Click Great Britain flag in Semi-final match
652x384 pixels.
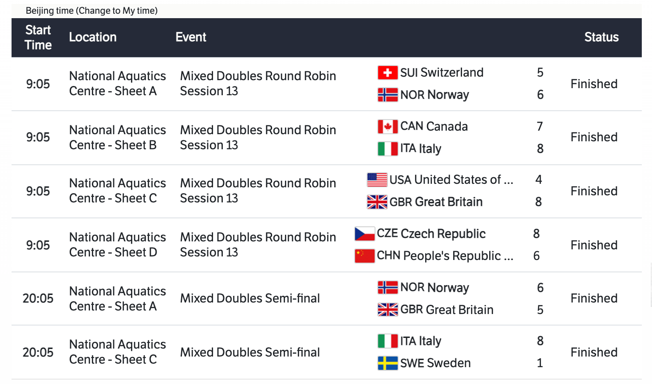click(387, 310)
